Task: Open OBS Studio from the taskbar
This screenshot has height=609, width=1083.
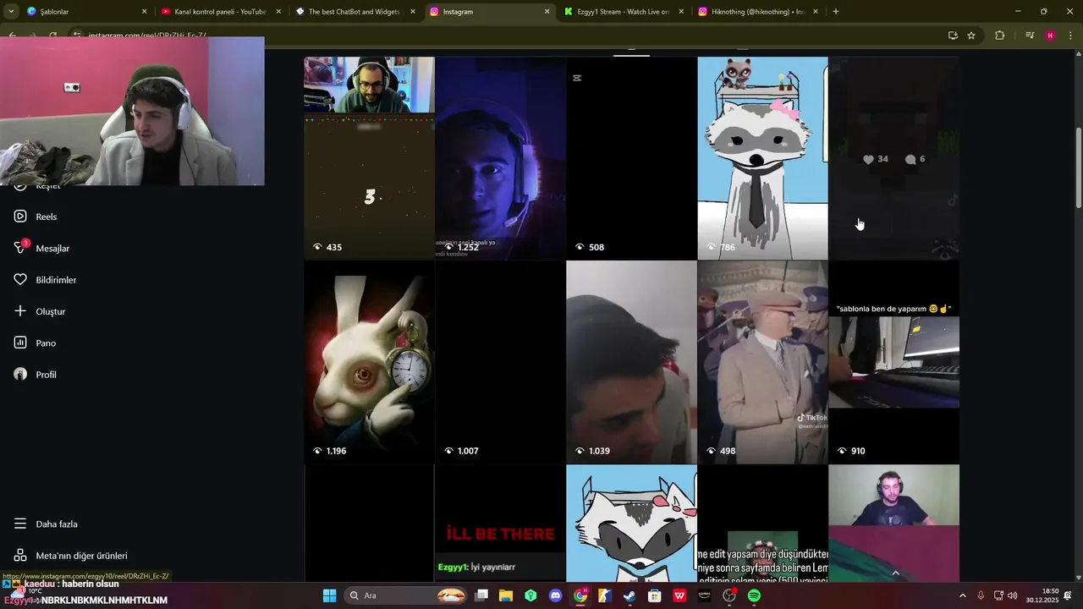Action: coord(729,595)
